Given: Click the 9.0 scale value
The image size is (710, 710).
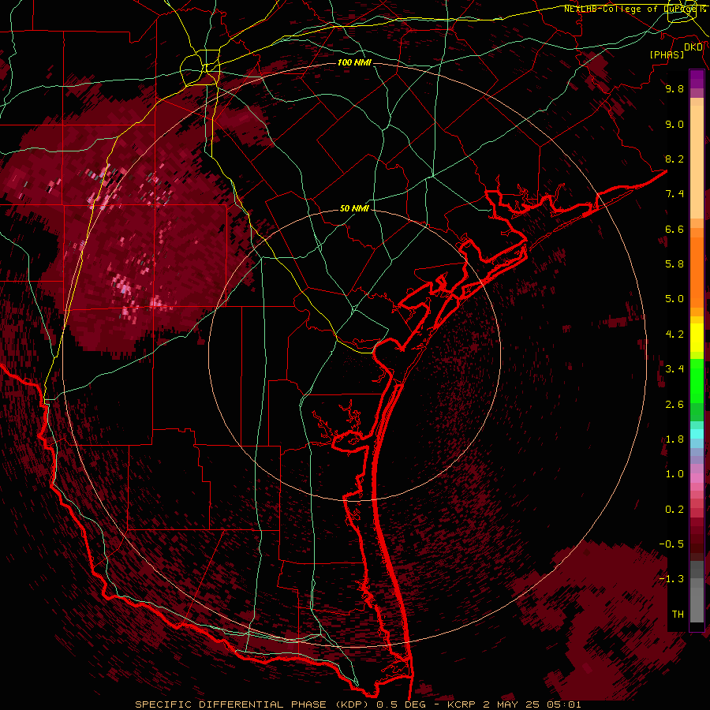Looking at the screenshot, I should (x=674, y=124).
